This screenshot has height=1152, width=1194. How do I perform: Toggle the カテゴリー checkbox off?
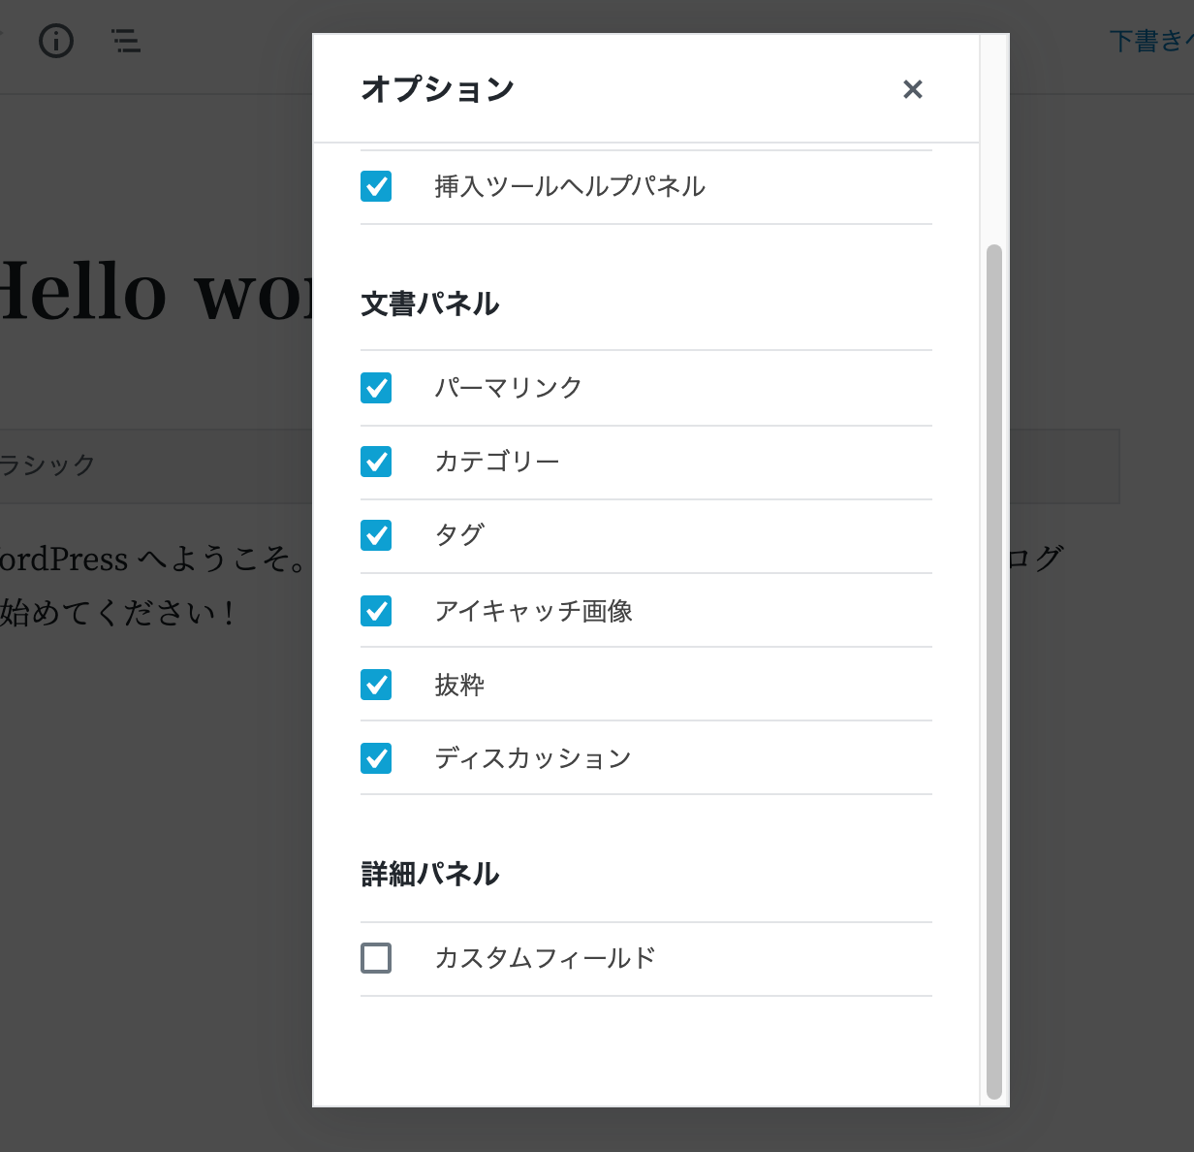pyautogui.click(x=376, y=462)
